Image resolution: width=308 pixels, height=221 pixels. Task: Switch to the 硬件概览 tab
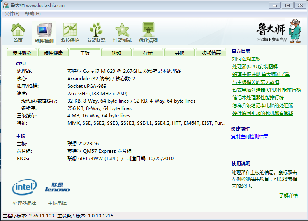tap(21, 53)
